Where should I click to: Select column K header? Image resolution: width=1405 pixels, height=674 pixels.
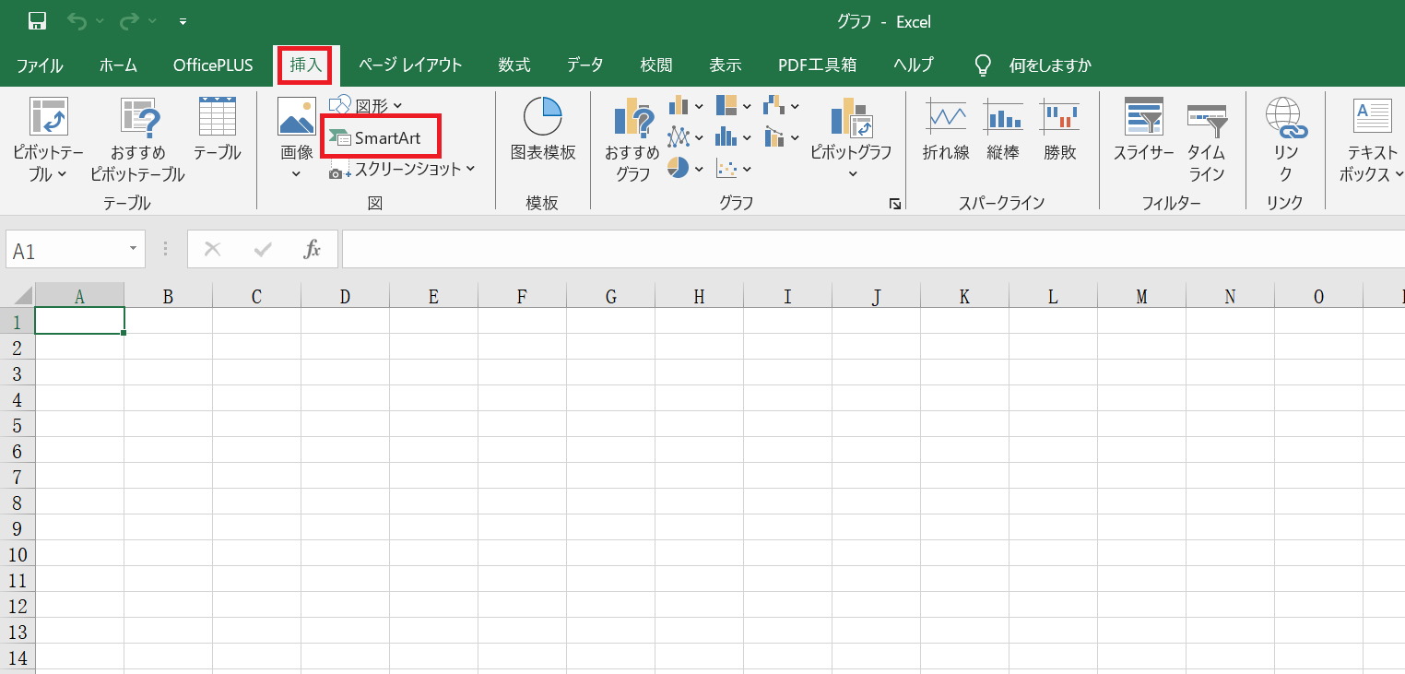coord(964,296)
